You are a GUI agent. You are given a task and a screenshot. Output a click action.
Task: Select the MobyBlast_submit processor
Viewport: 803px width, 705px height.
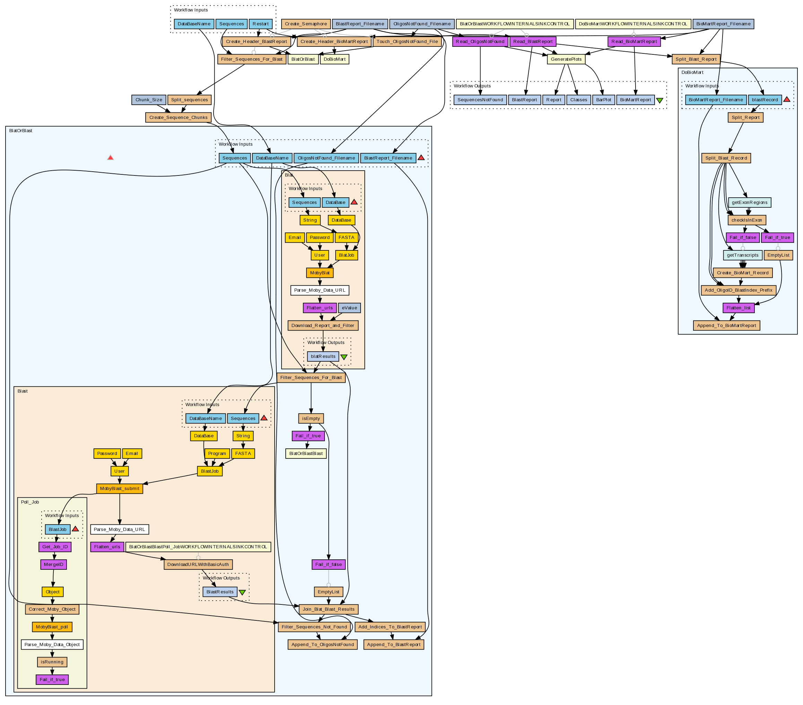(119, 489)
